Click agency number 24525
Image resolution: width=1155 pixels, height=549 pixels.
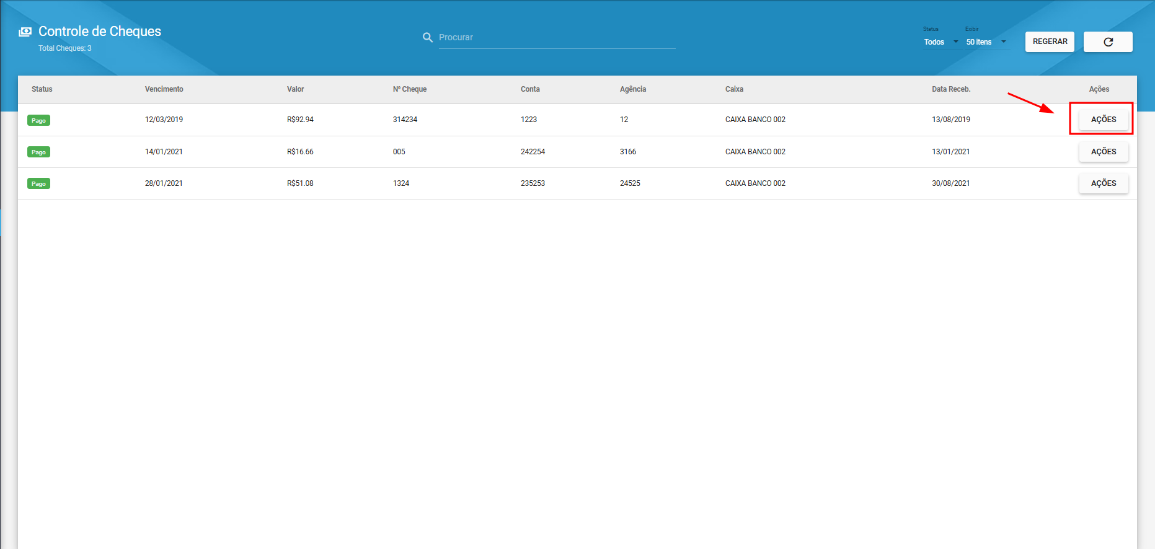tap(630, 183)
